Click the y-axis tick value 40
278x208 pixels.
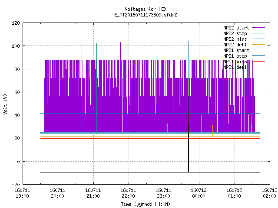pyautogui.click(x=17, y=115)
